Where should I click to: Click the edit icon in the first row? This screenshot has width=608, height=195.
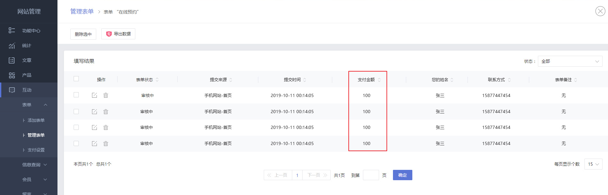[x=94, y=95]
